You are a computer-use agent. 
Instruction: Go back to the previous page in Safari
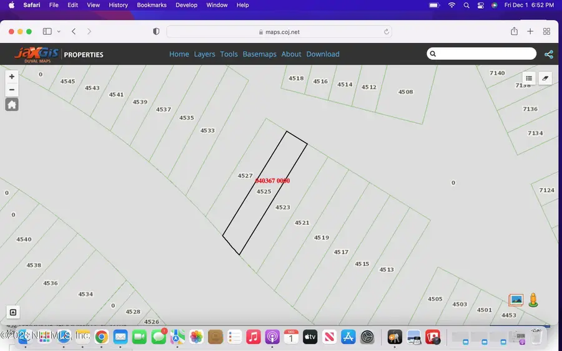[x=74, y=32]
